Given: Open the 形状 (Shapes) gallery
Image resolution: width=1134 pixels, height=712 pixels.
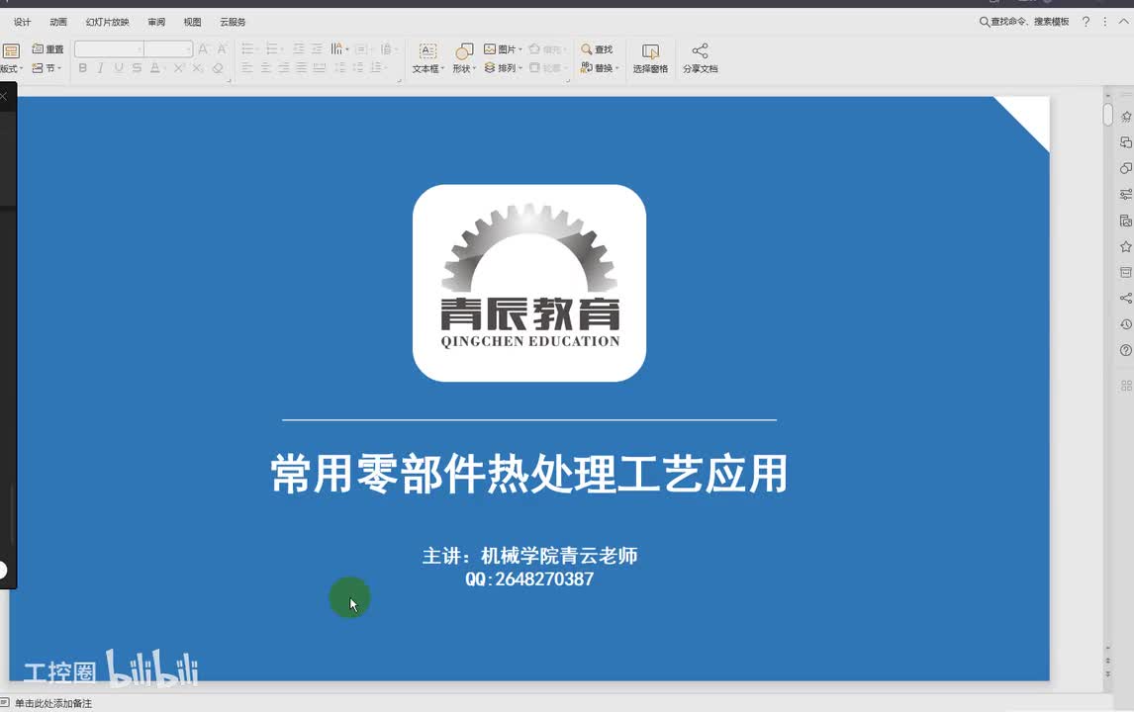Looking at the screenshot, I should pos(463,58).
